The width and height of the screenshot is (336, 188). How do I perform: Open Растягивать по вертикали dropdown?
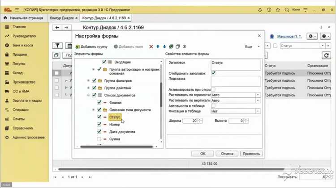coord(258,100)
